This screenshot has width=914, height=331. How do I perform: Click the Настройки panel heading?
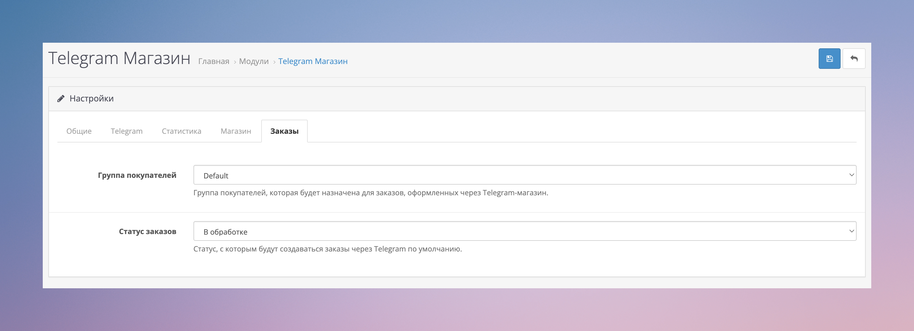(92, 99)
